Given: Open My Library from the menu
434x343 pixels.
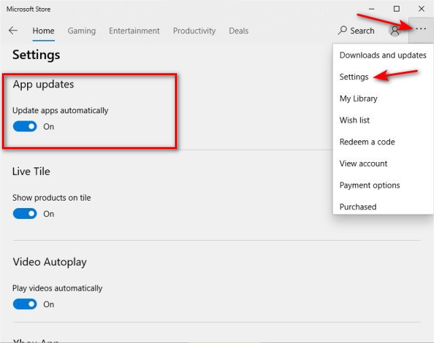Looking at the screenshot, I should [382, 98].
